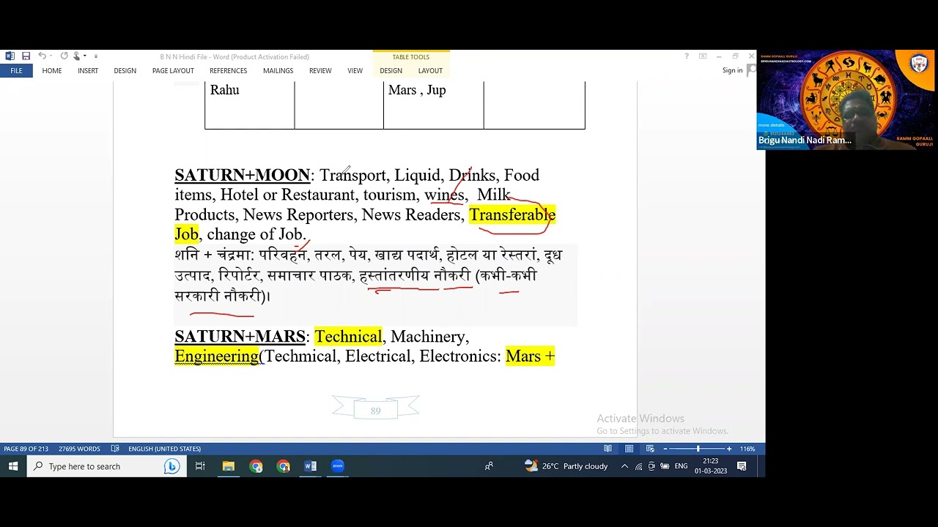Click the highlighted word Transferable
The width and height of the screenshot is (938, 527).
512,214
